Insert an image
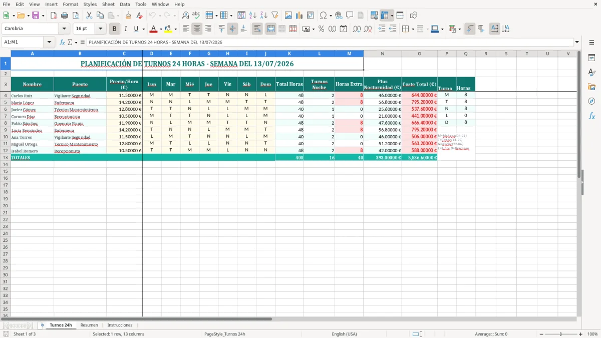 288,16
